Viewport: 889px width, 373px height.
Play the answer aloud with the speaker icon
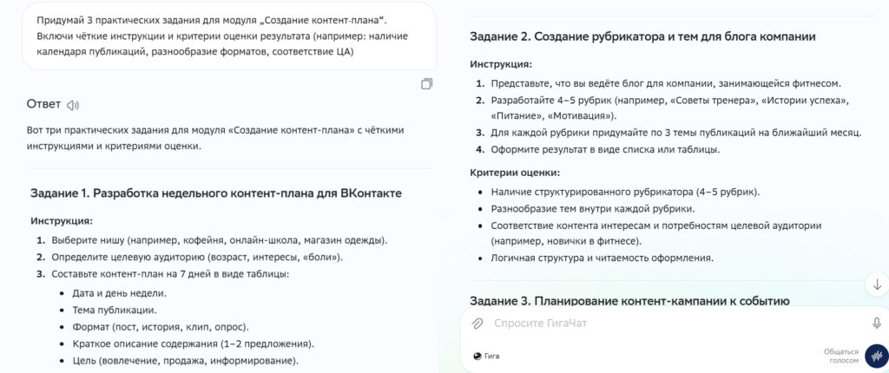(x=73, y=105)
